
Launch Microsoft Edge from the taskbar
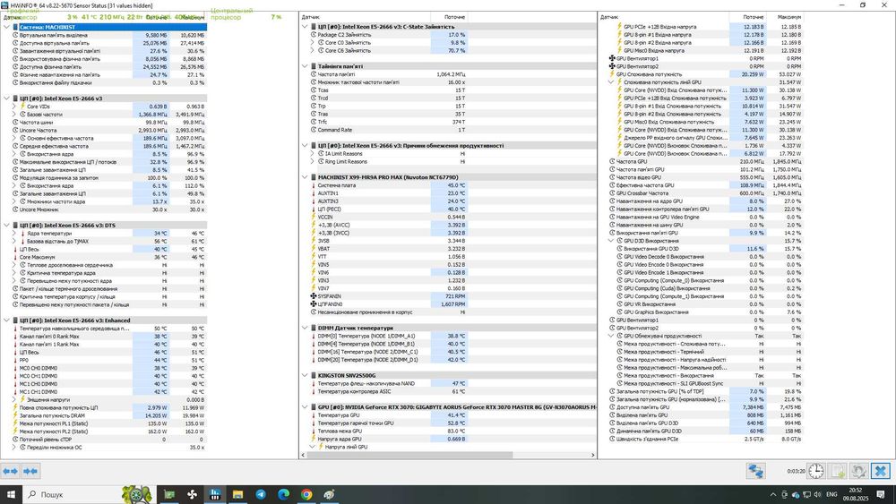pos(283,494)
